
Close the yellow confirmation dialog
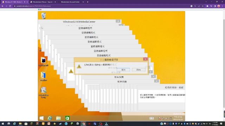point(145,59)
